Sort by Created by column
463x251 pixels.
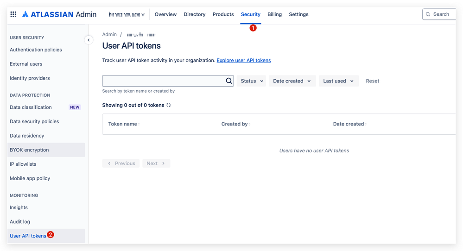pyautogui.click(x=236, y=124)
